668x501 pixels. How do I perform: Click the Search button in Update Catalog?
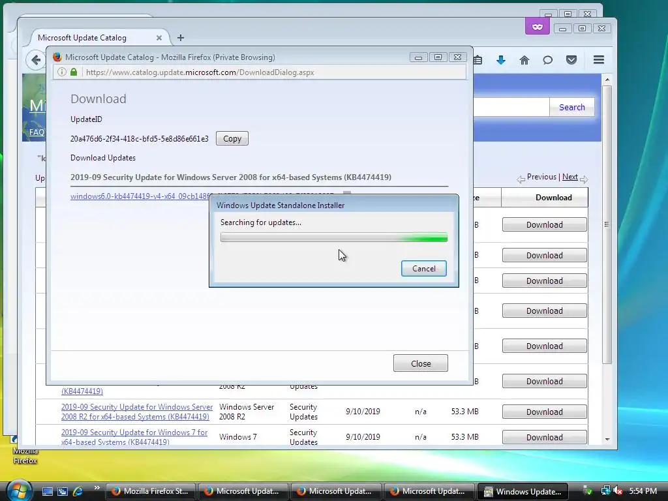click(x=571, y=108)
